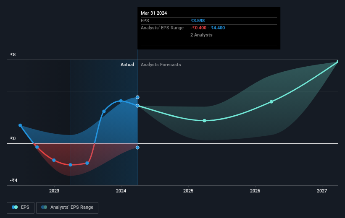The height and width of the screenshot is (218, 345).
Task: Select the EPS data point at start of 2024
Action: click(x=121, y=101)
